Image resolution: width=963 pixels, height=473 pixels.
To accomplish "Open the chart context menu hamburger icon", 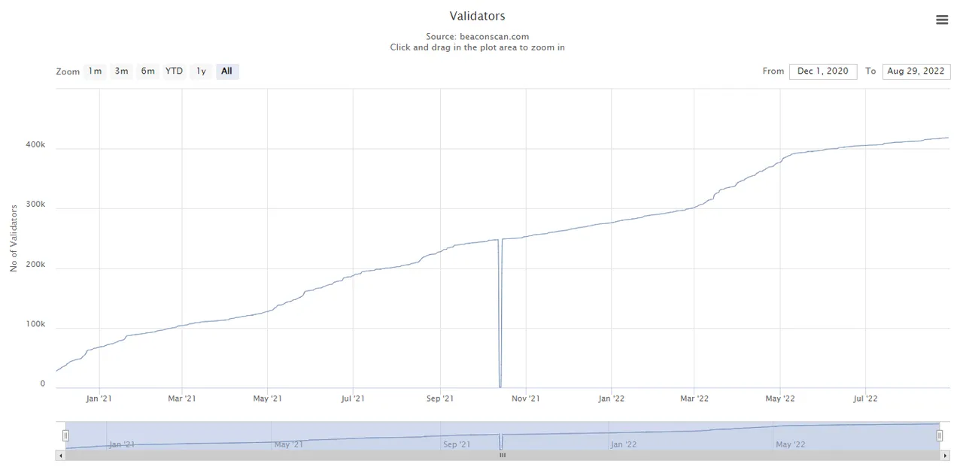I will [x=942, y=20].
